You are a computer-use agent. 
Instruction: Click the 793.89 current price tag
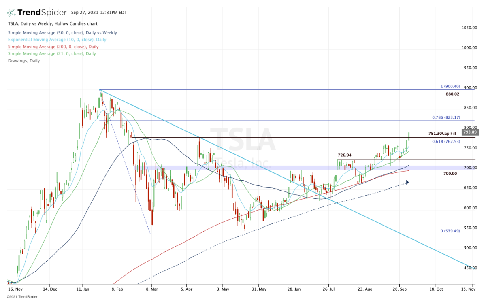[x=469, y=132]
